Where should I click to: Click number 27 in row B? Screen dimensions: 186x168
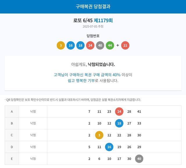tap(129, 123)
